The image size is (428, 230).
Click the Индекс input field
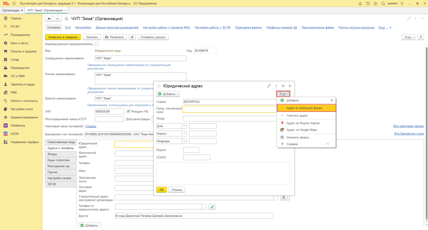point(191,150)
